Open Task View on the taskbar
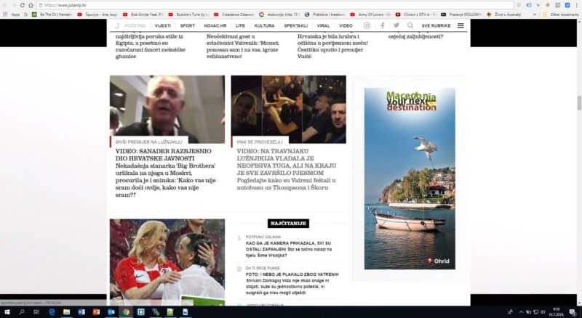 click(36, 312)
